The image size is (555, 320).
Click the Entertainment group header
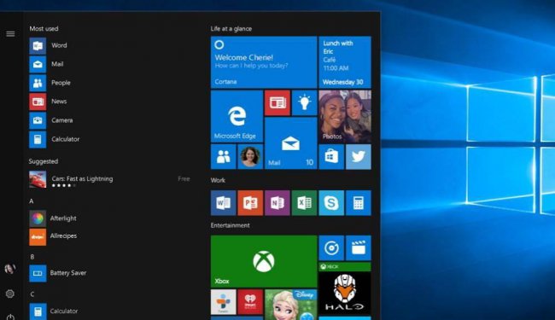coord(230,225)
